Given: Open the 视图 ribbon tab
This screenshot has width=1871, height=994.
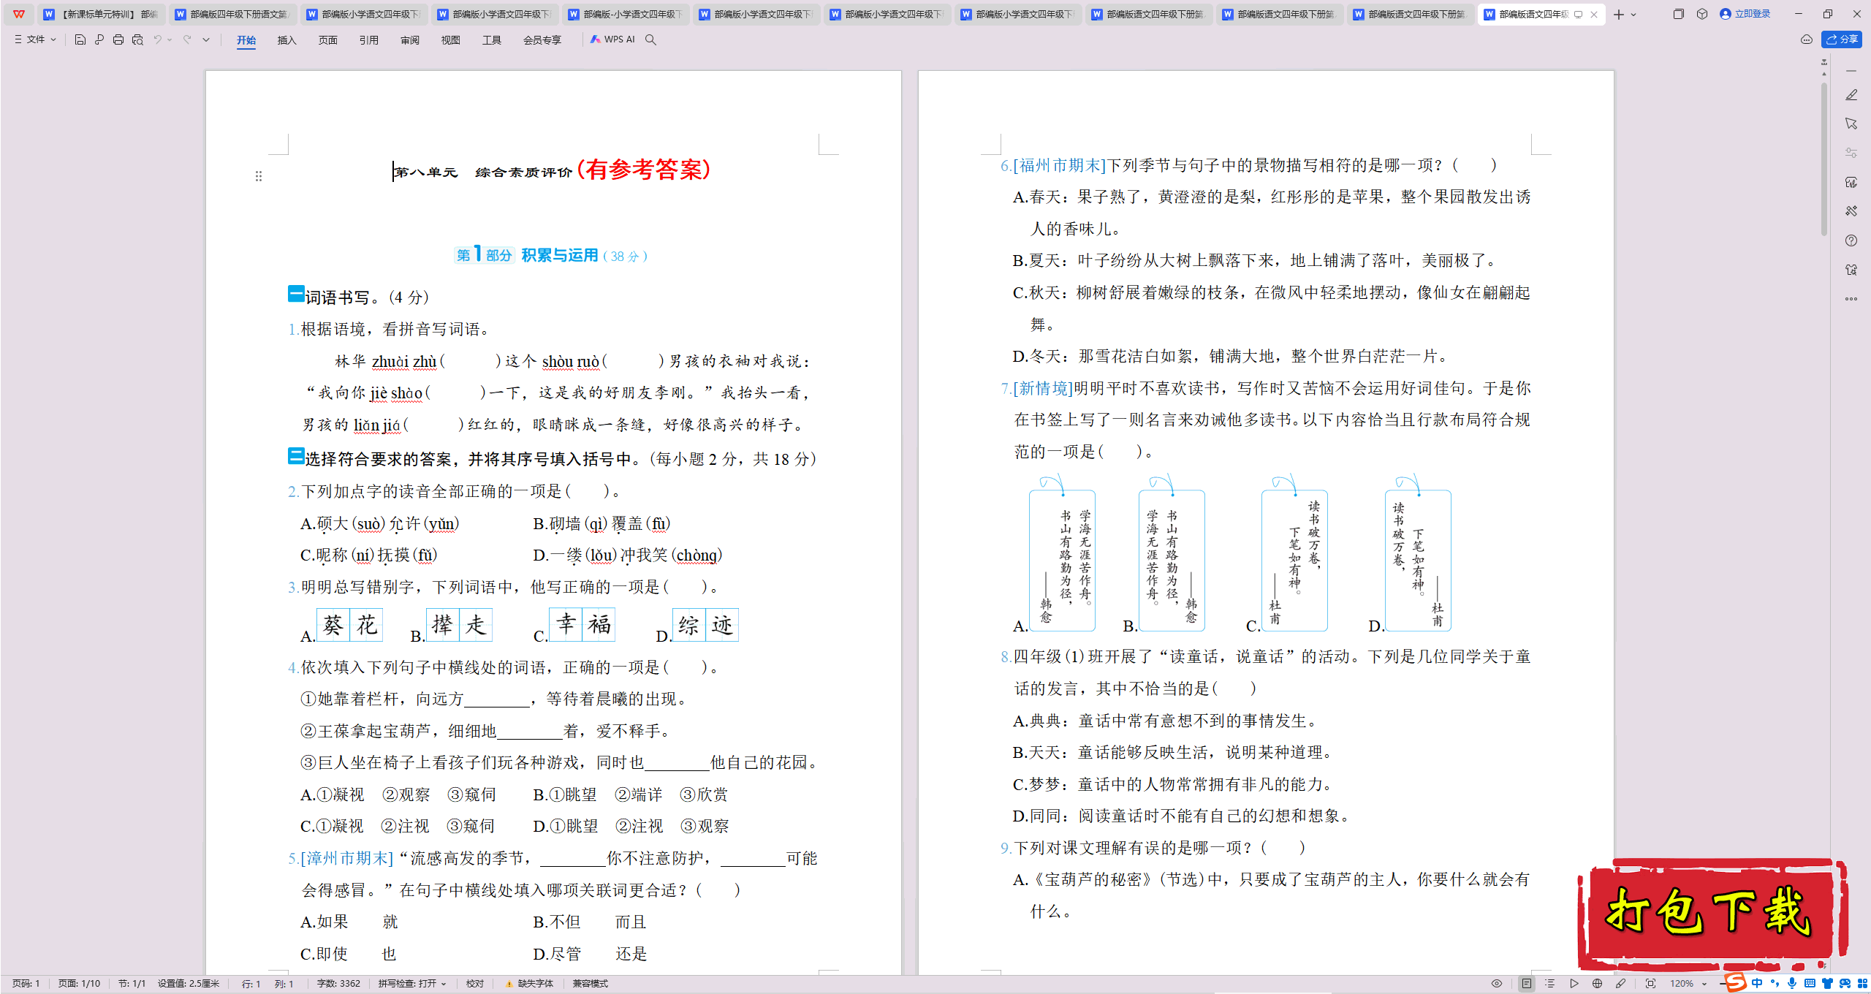Looking at the screenshot, I should pyautogui.click(x=451, y=40).
